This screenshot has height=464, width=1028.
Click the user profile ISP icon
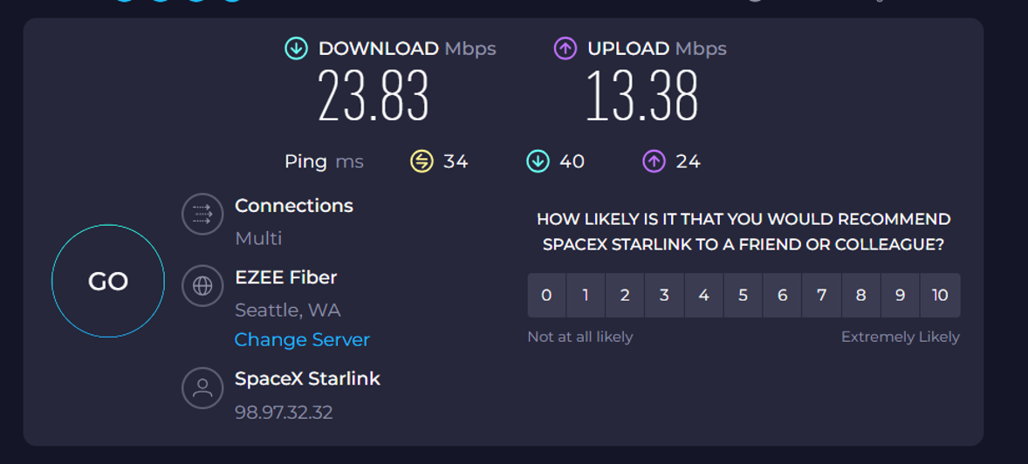click(x=202, y=388)
